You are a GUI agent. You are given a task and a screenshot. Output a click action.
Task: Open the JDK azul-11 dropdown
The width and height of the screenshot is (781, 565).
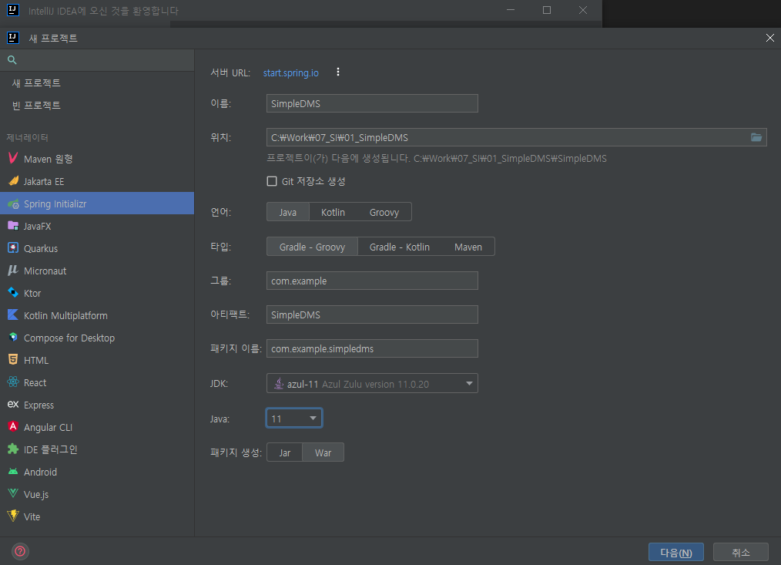tap(372, 384)
